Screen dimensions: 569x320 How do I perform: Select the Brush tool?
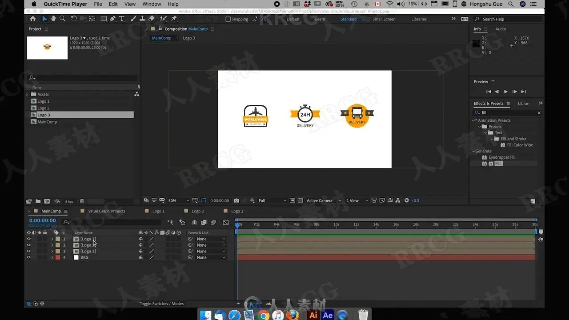[133, 19]
